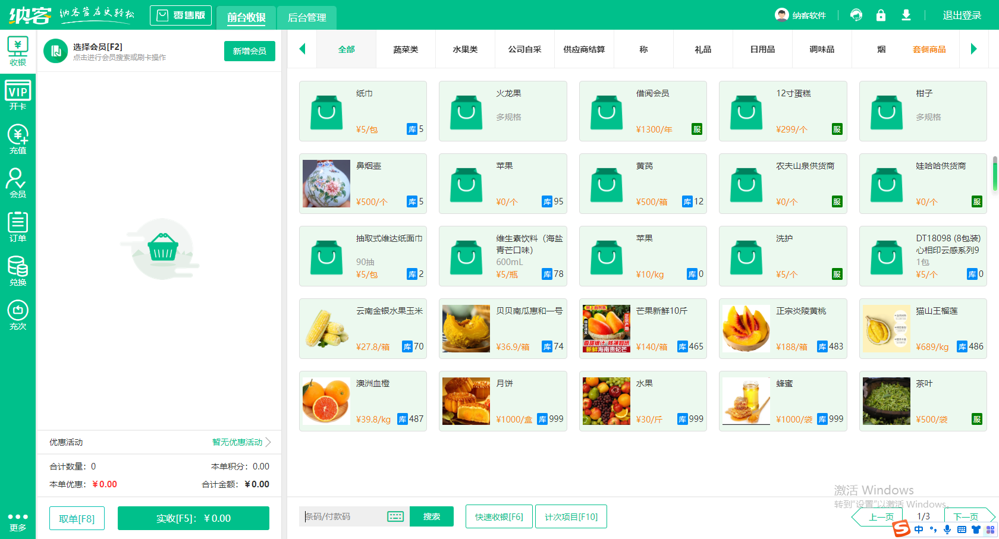This screenshot has width=999, height=539.
Task: Click 退出登录 to log out
Action: point(962,15)
